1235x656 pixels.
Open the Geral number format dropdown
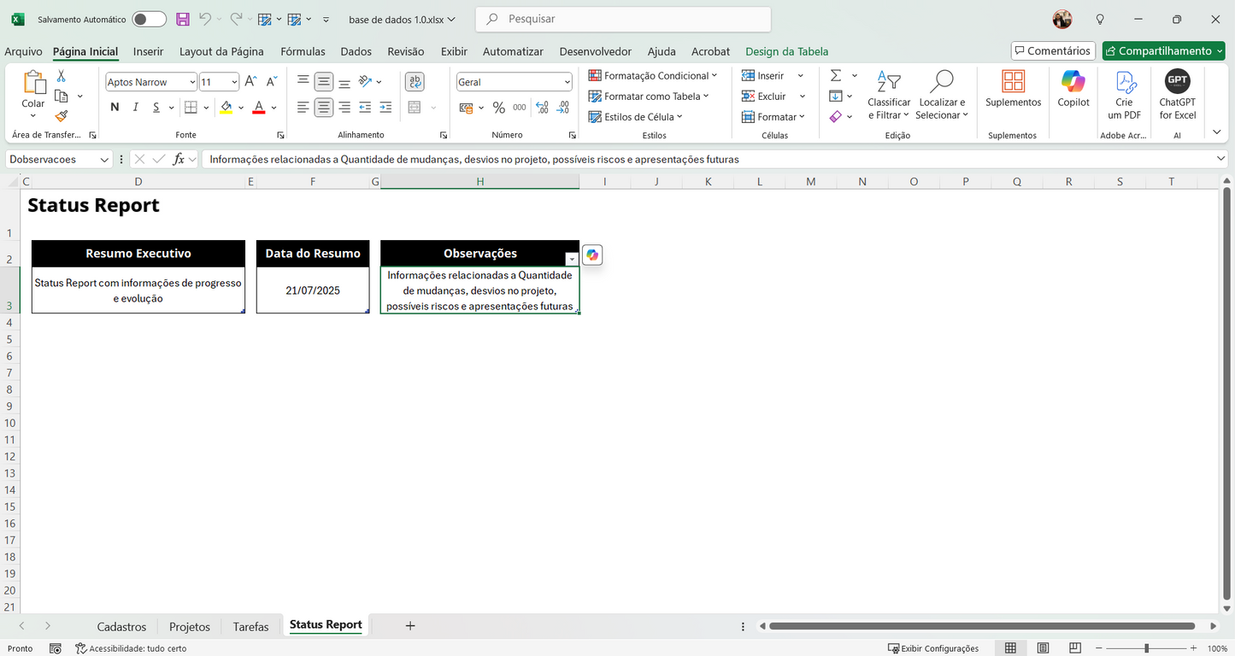point(514,81)
